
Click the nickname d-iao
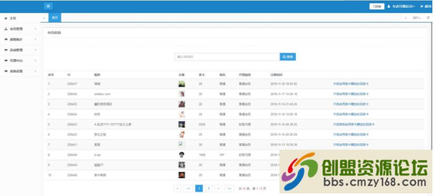click(x=98, y=155)
